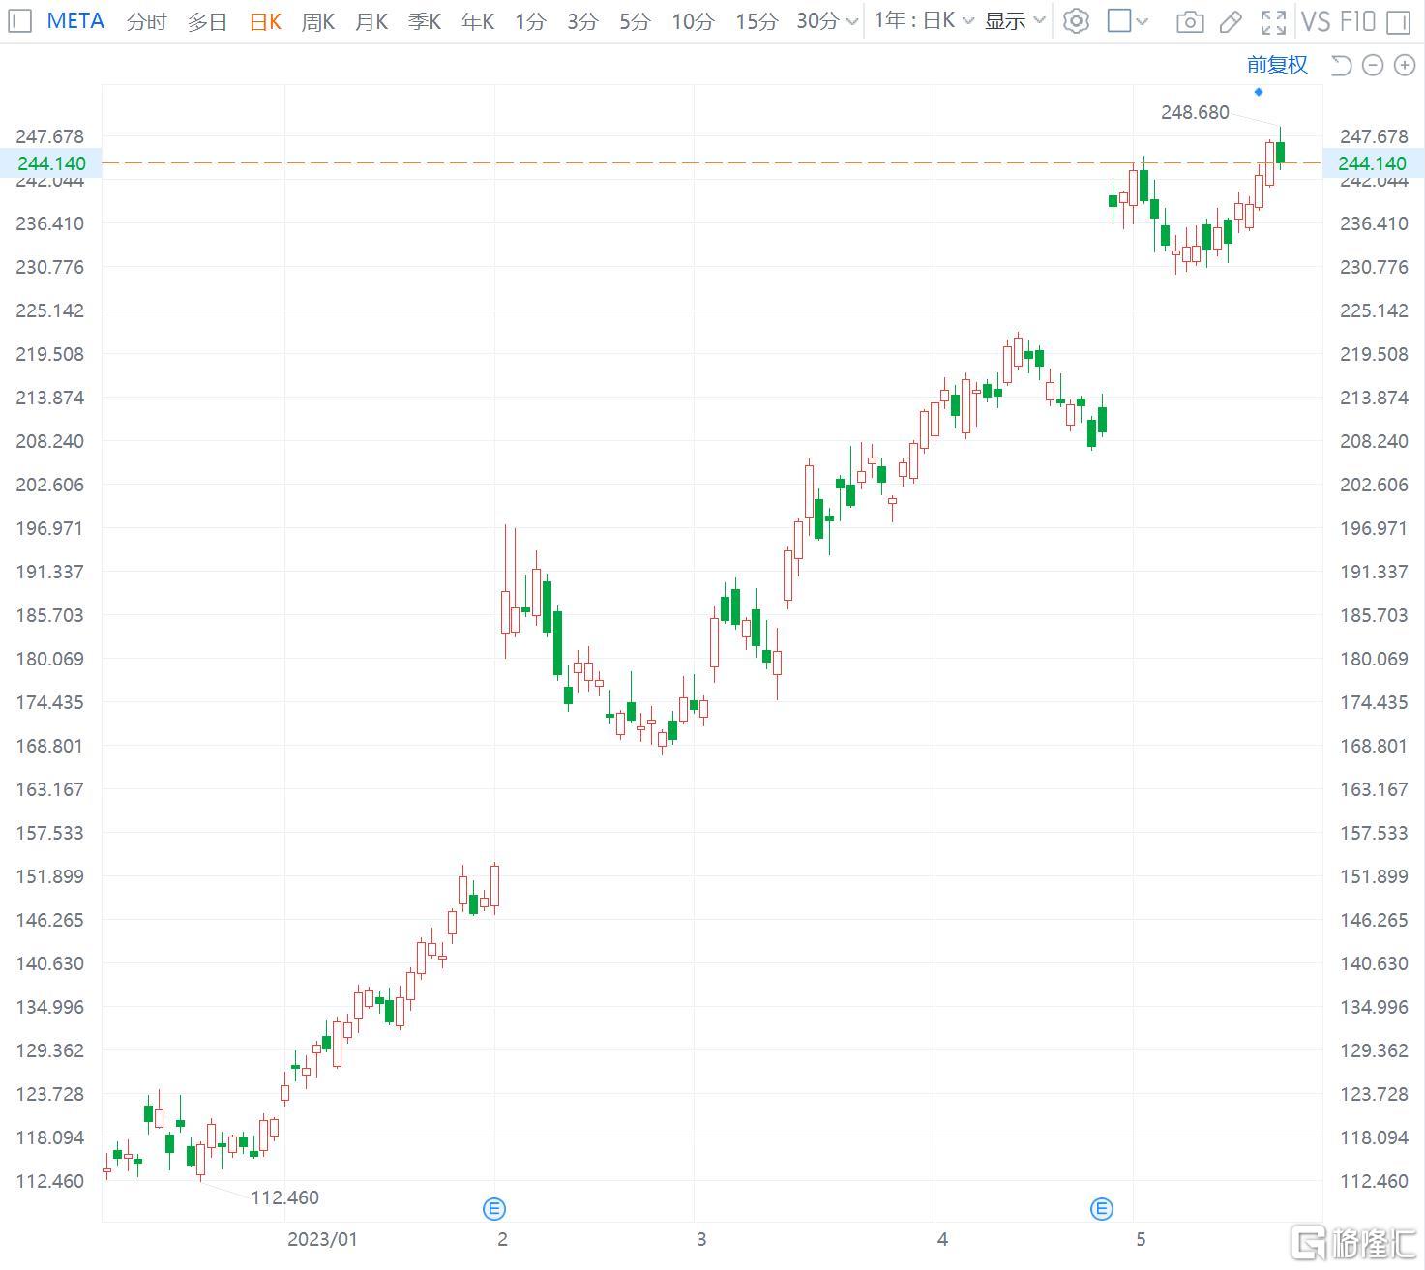Select the 15分 fifteen-minute interval
Image resolution: width=1425 pixels, height=1270 pixels.
click(757, 21)
